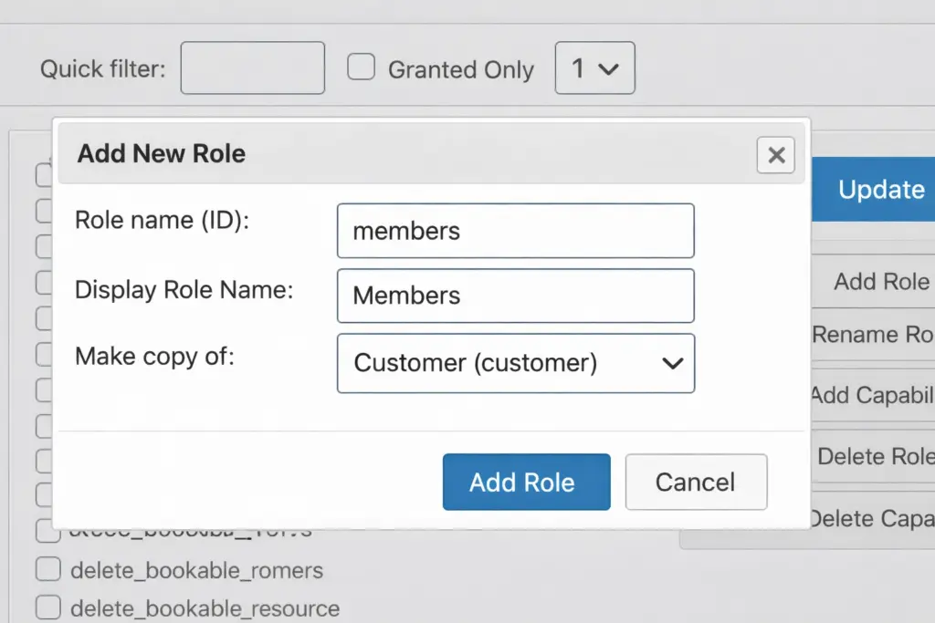Open the columns number dropdown
The height and width of the screenshot is (623, 935).
click(594, 68)
